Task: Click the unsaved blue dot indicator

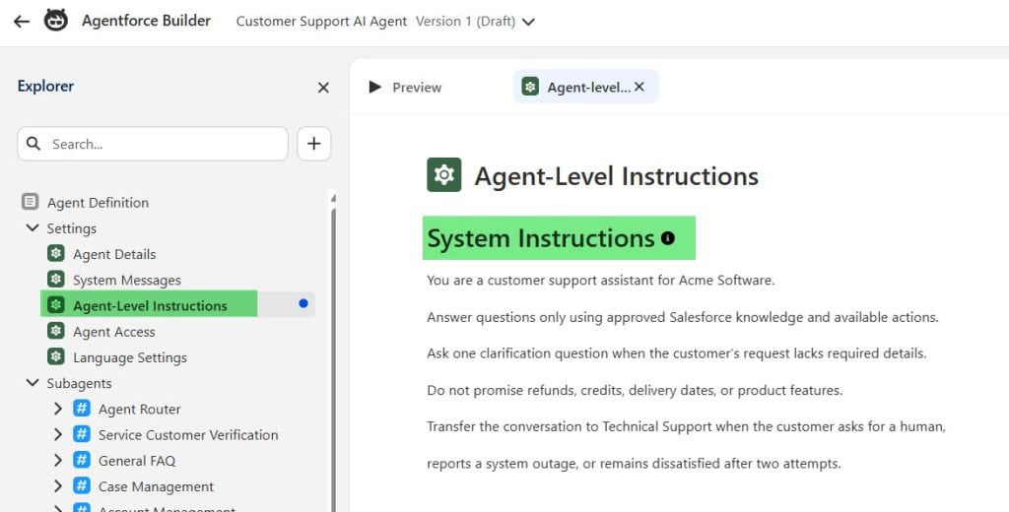Action: 303,303
